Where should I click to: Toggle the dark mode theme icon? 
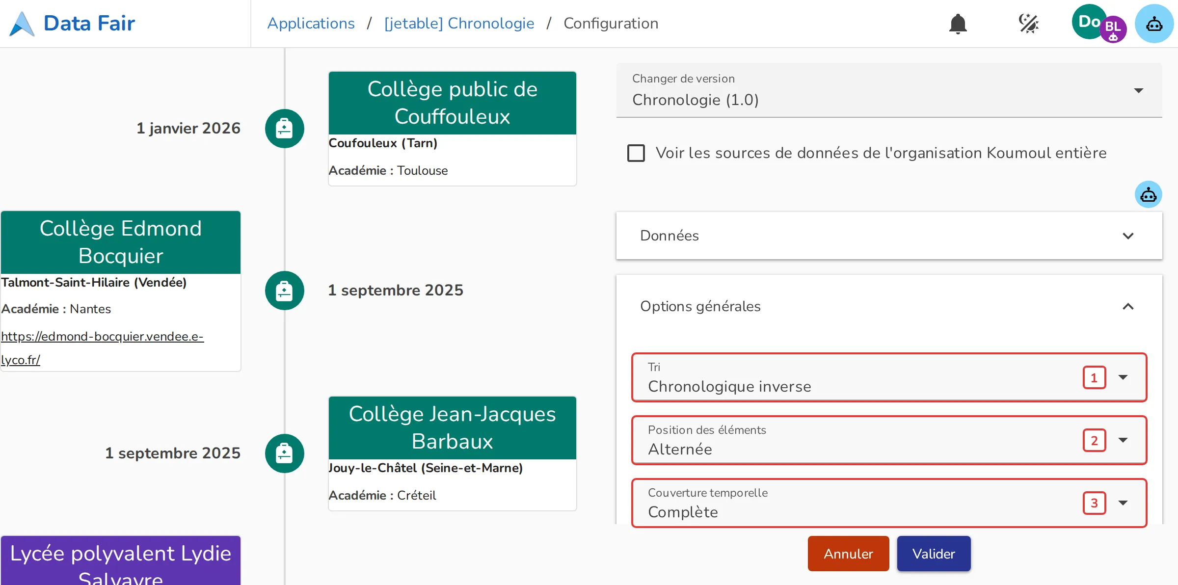pyautogui.click(x=1028, y=24)
